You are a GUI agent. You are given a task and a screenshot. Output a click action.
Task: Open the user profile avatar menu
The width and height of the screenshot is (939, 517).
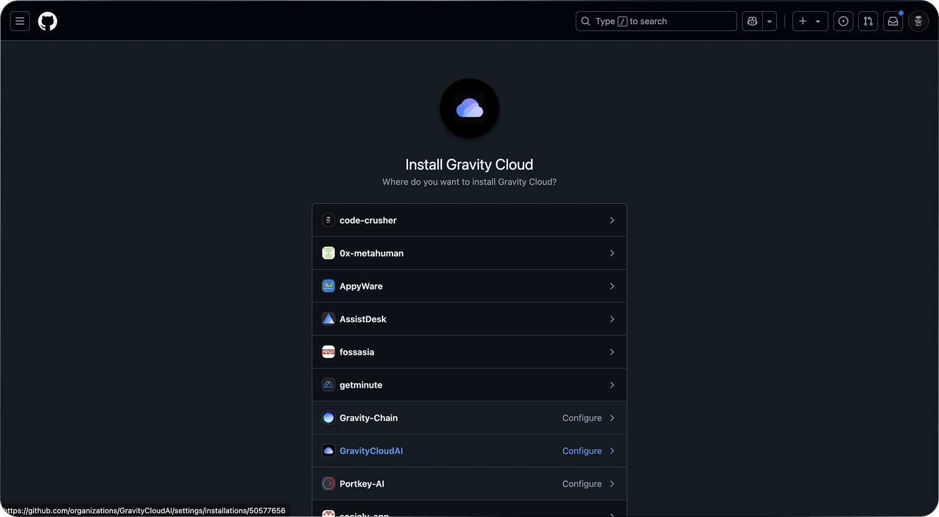[919, 21]
